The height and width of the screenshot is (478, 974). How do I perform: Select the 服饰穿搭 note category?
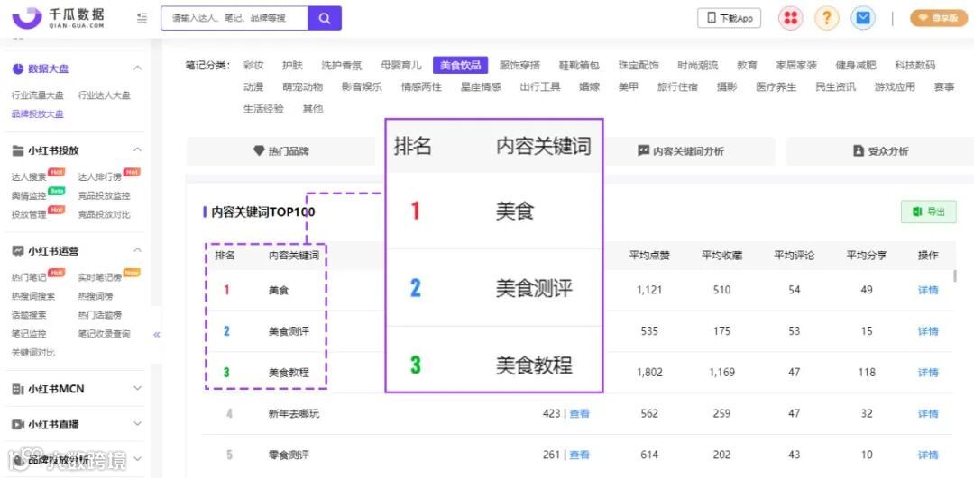click(x=520, y=65)
